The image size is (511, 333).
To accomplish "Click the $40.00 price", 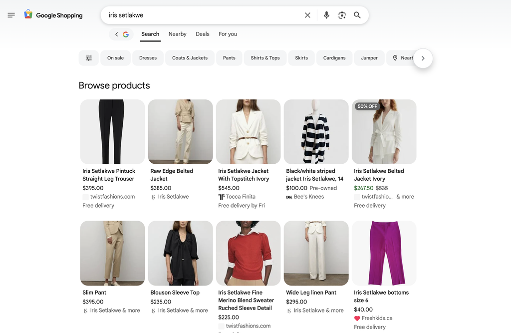I will click(x=363, y=310).
